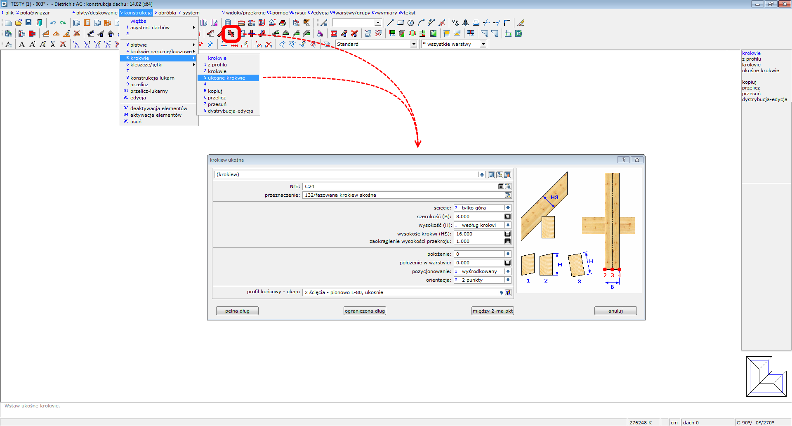
Task: Open the pozycjonowanie 'wyśrodkowany' dropdown
Action: point(508,271)
